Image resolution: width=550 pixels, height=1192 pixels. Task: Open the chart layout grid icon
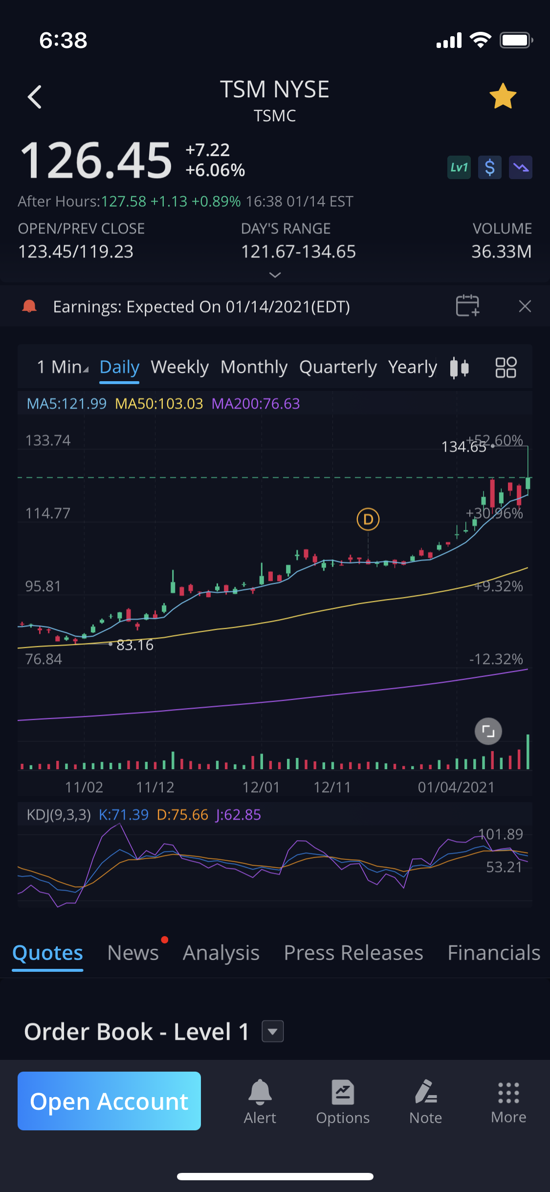point(506,367)
